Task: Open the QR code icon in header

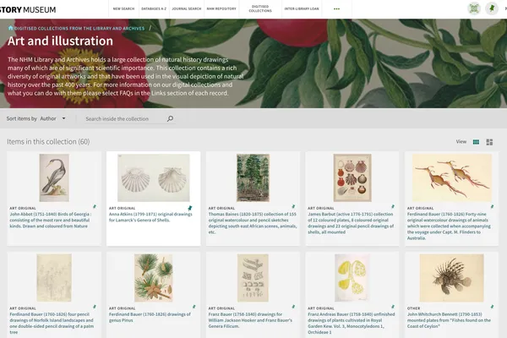Action: [474, 8]
